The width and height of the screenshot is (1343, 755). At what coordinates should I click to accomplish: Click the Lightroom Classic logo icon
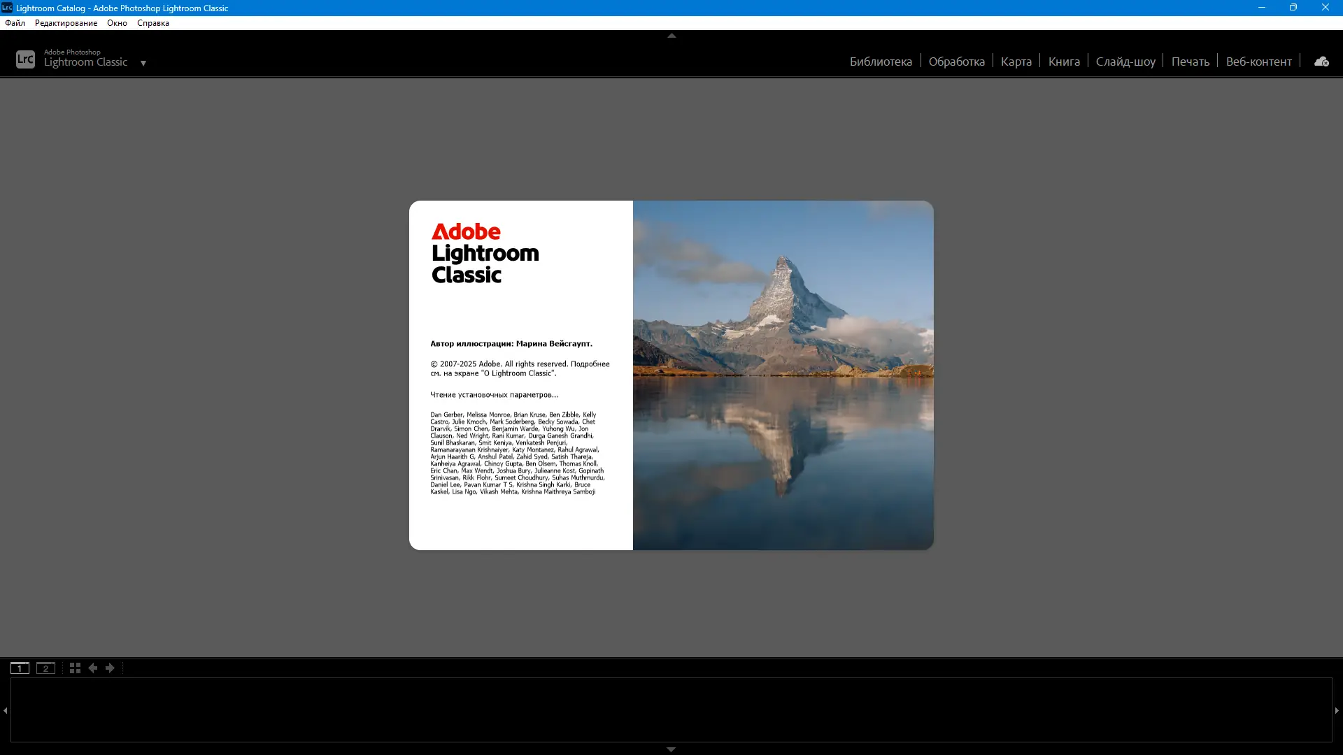[x=25, y=59]
